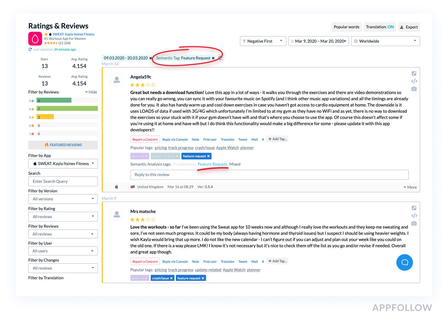This screenshot has height=319, width=448.
Task: Open Popular words view
Action: coord(347,27)
